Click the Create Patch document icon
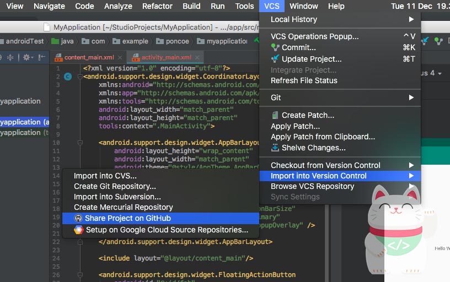The height and width of the screenshot is (282, 450). (x=275, y=115)
